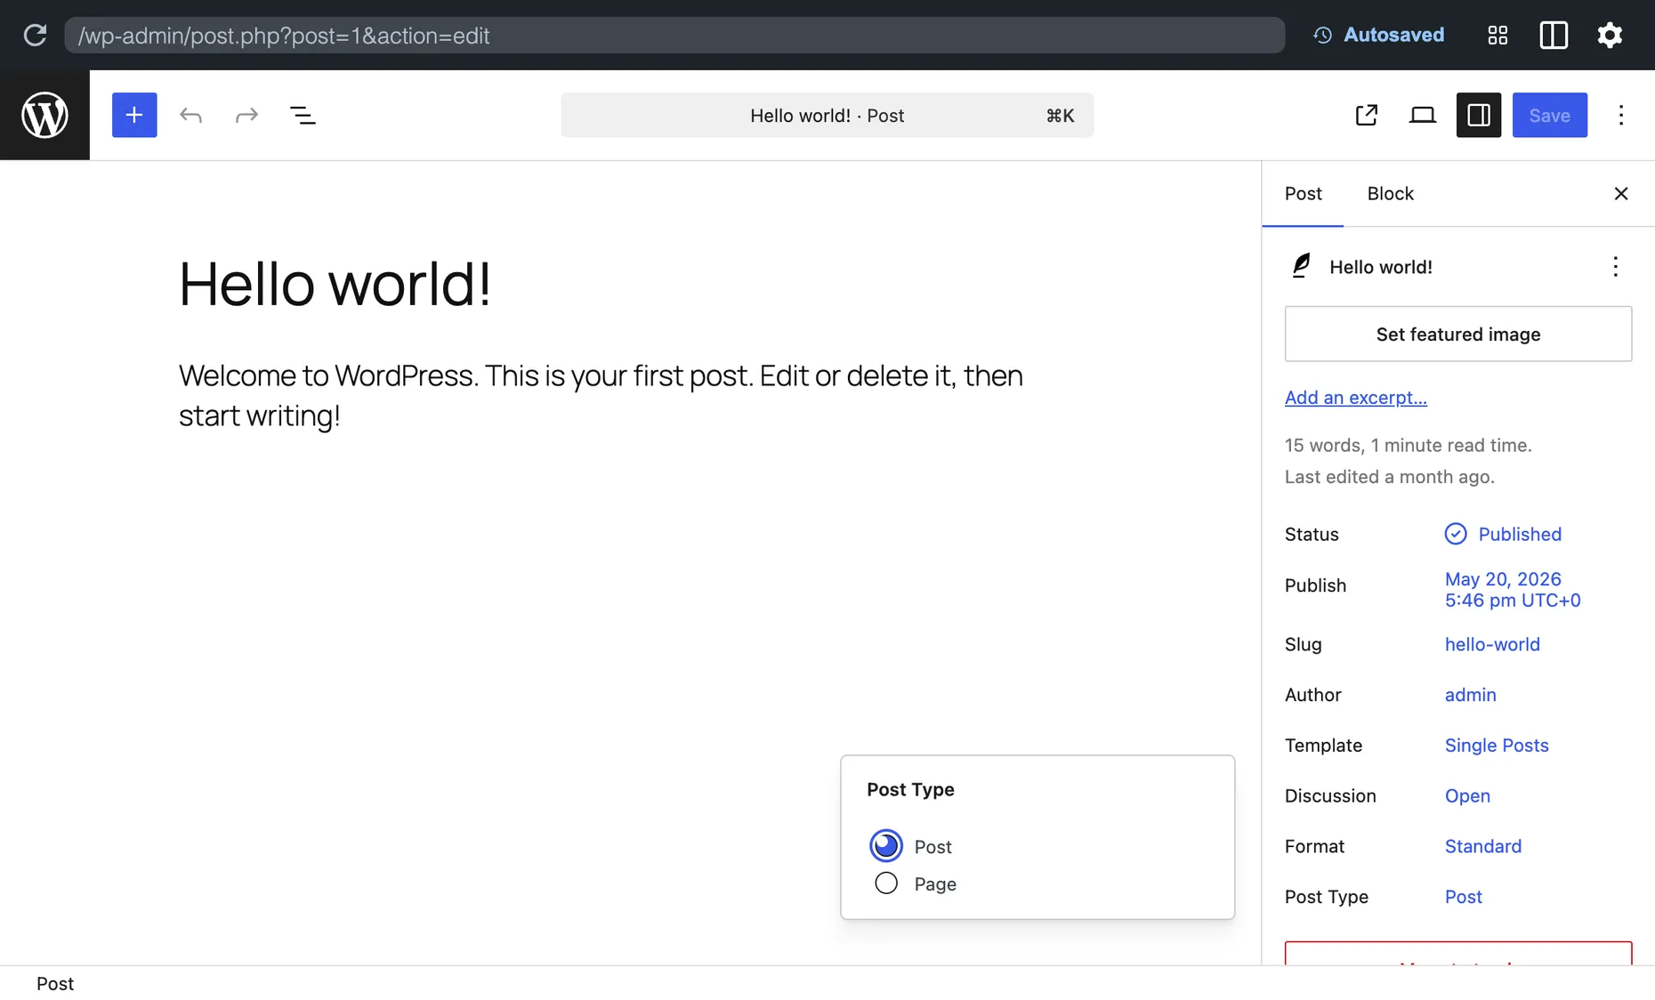Open the Single Posts template options
Screen dimensions: 1655x1000
click(1497, 746)
